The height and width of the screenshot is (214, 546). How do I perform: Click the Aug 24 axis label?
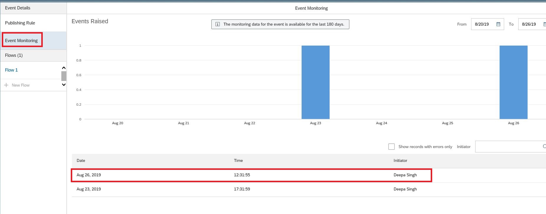coord(381,123)
